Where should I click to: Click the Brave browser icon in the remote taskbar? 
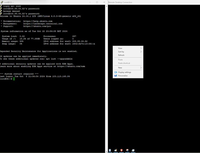point(121,150)
